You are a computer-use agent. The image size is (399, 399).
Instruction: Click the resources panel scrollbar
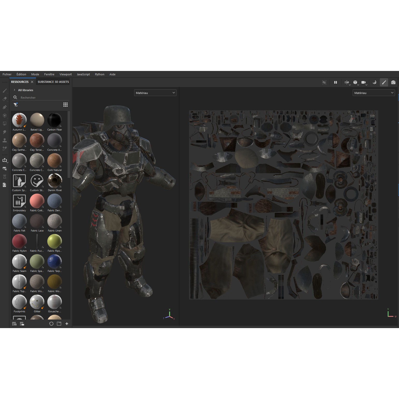[69, 144]
